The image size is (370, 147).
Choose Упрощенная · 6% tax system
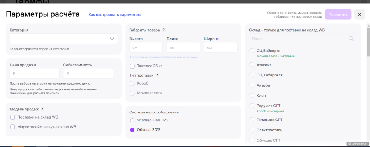[132, 120]
